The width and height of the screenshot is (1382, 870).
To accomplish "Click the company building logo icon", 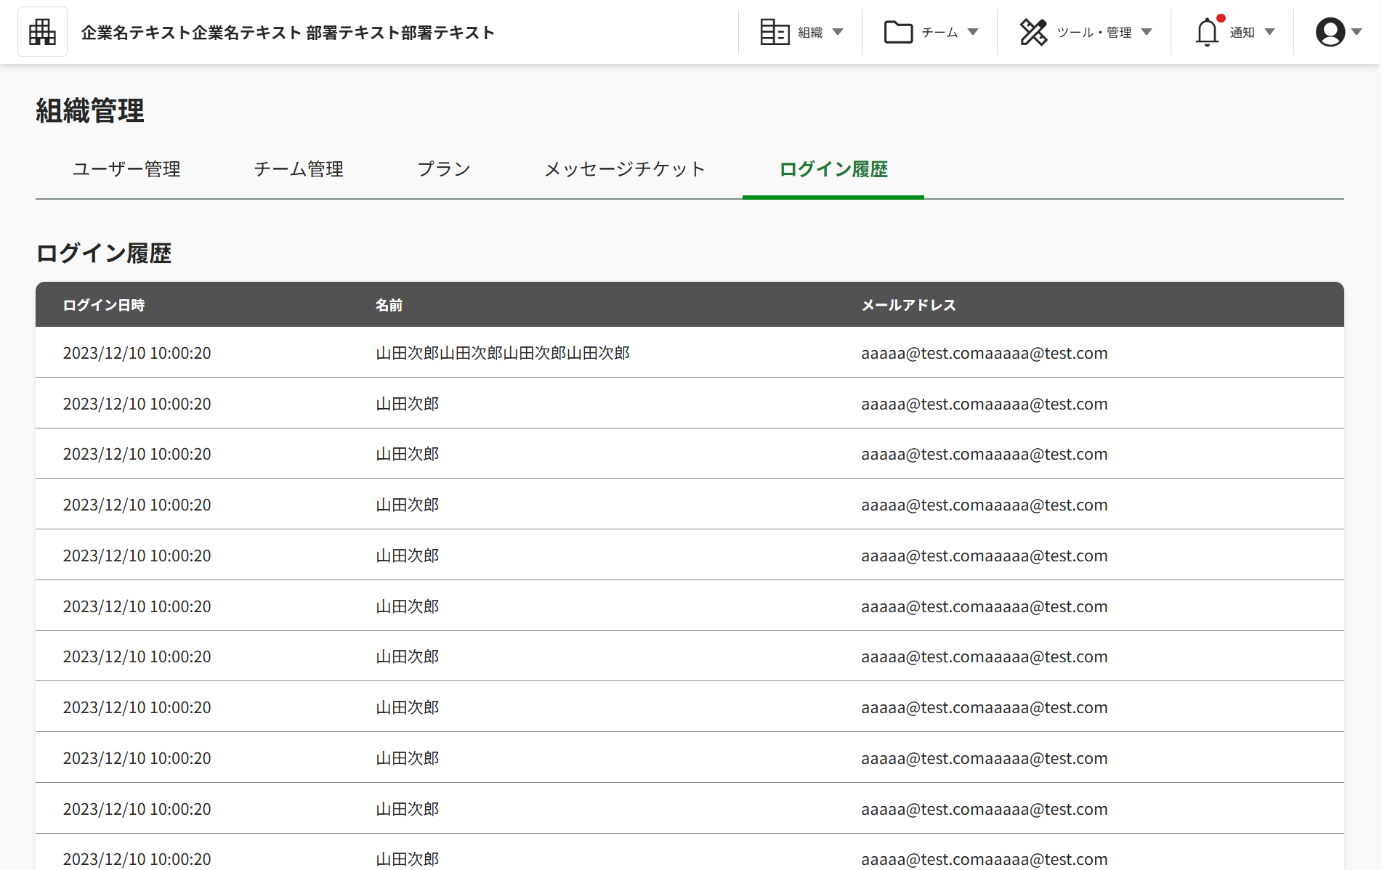I will click(42, 32).
